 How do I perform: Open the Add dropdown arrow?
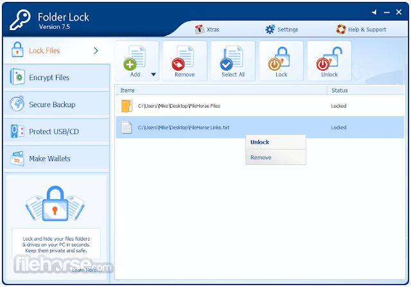click(x=153, y=74)
